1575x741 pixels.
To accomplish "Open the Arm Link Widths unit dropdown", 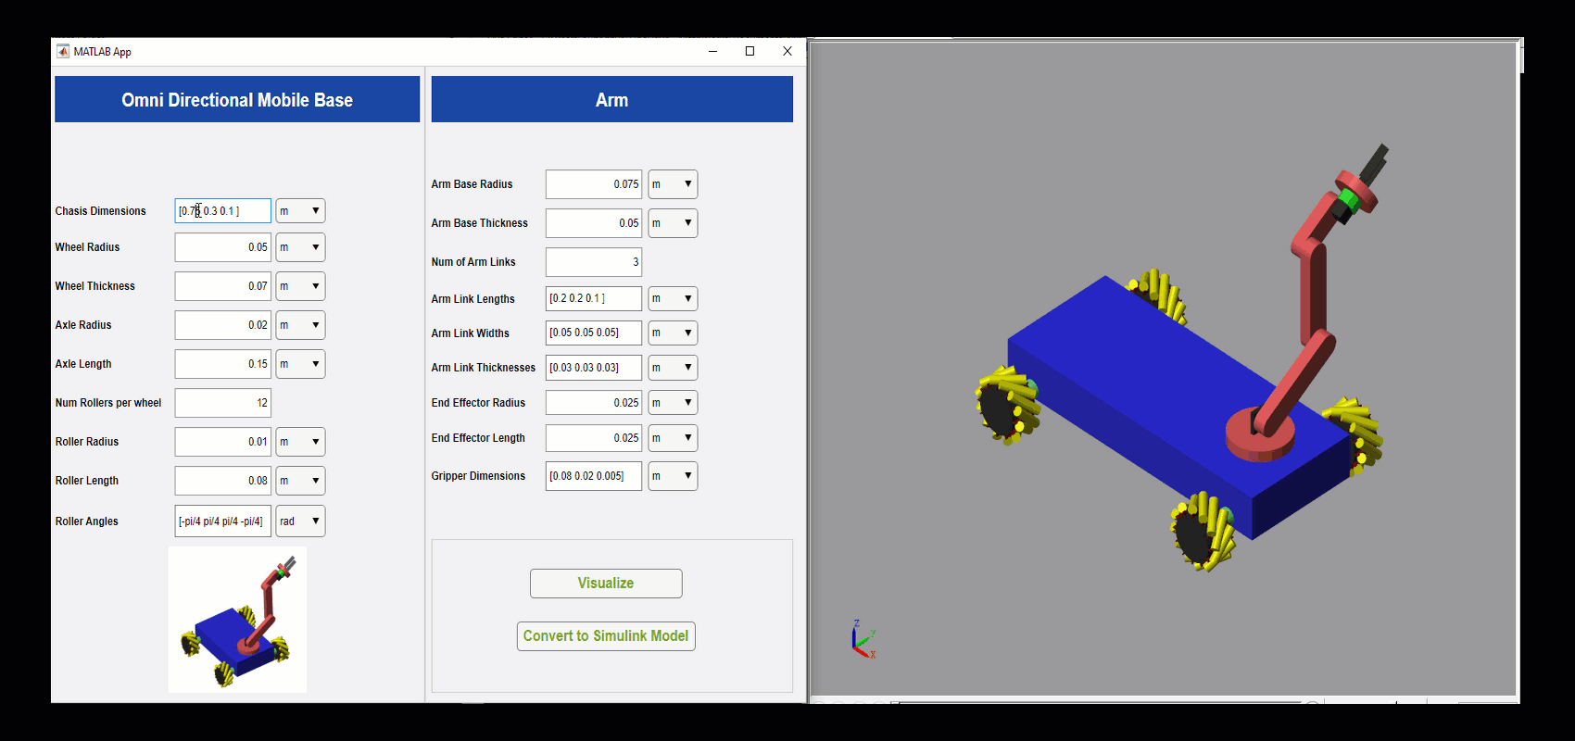I will 673,333.
